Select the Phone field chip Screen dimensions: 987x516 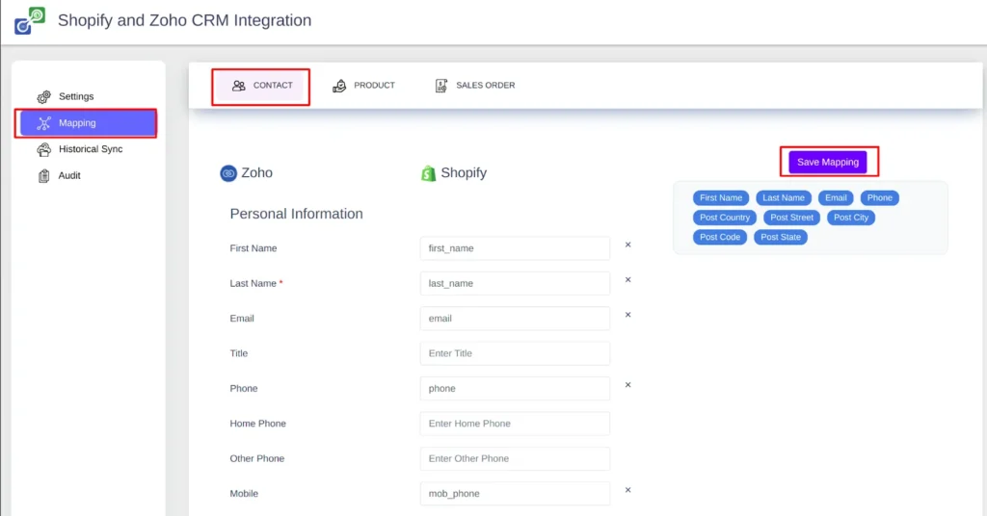coord(879,198)
